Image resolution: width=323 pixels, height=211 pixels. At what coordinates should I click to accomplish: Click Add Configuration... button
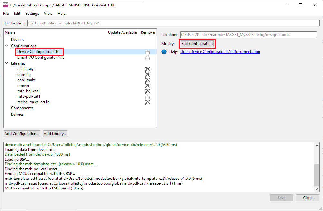click(22, 134)
